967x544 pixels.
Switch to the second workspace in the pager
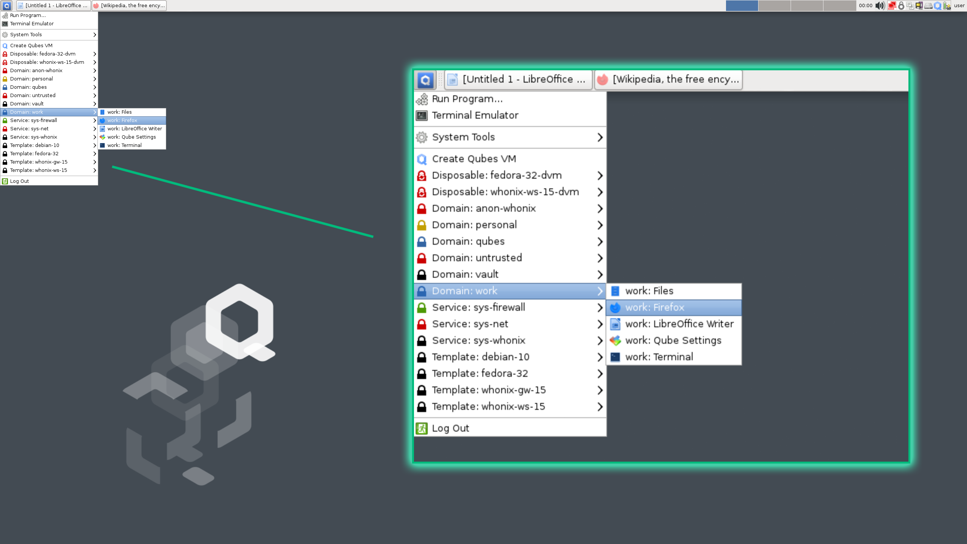point(774,6)
